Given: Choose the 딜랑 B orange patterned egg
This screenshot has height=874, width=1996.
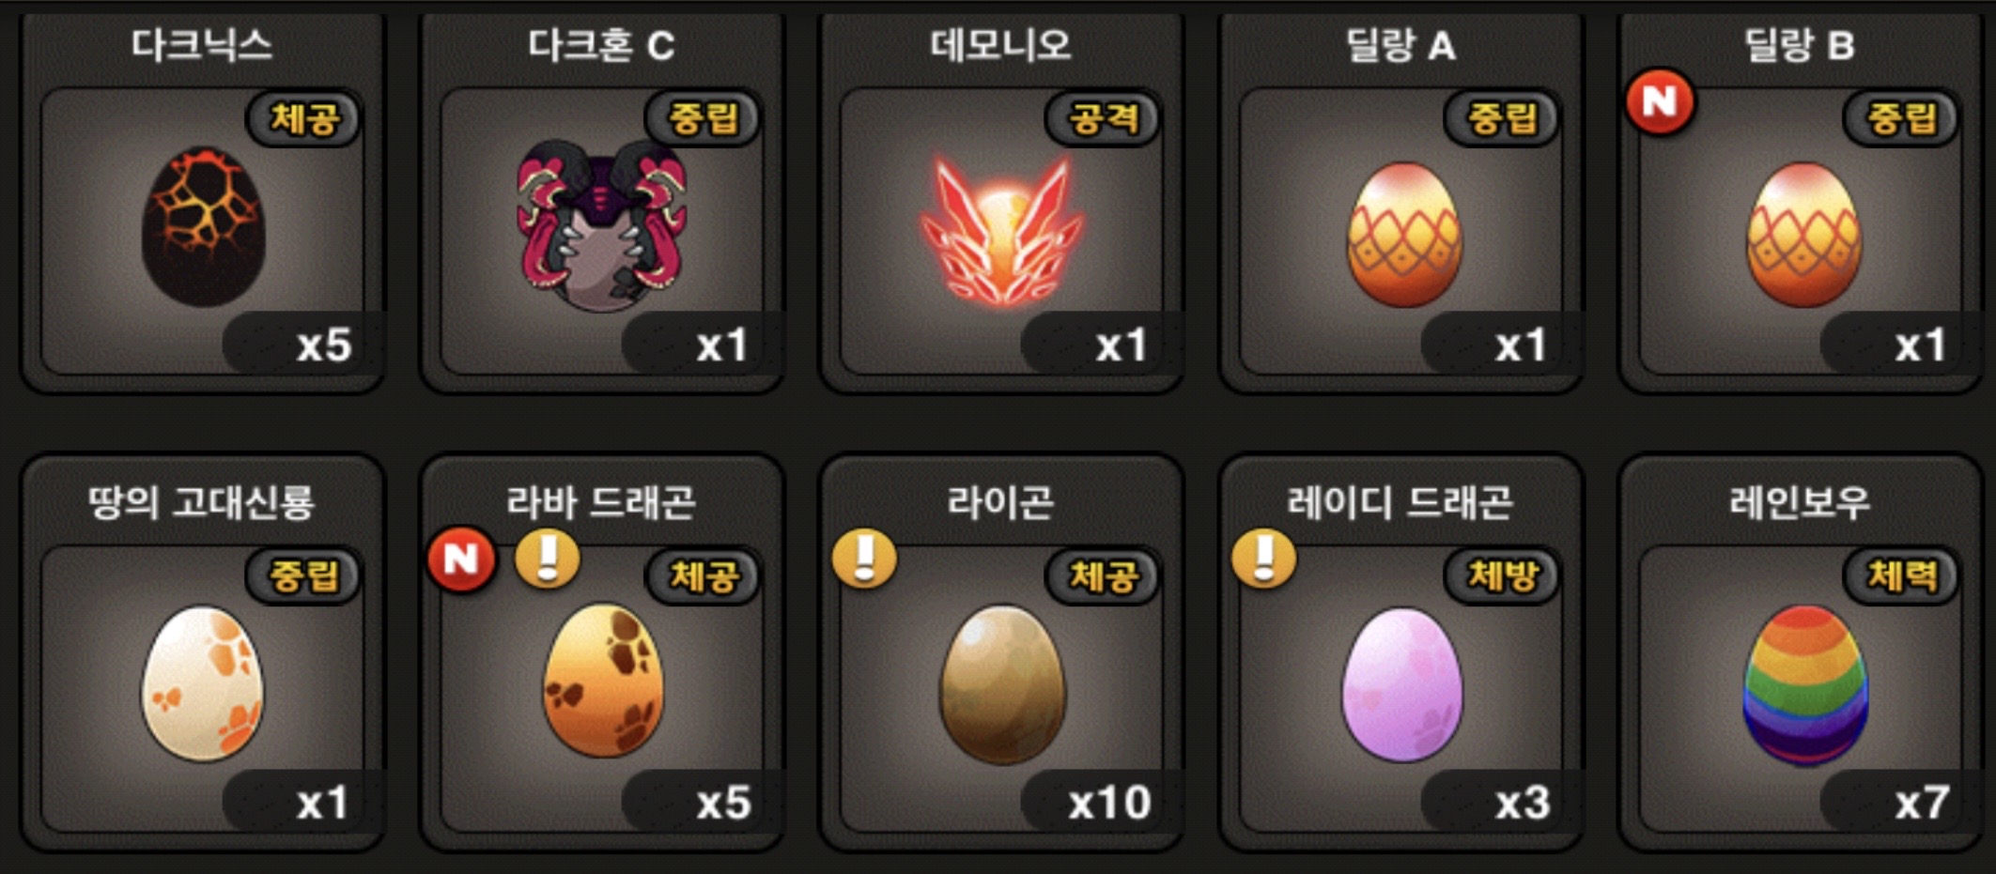Looking at the screenshot, I should [1803, 235].
